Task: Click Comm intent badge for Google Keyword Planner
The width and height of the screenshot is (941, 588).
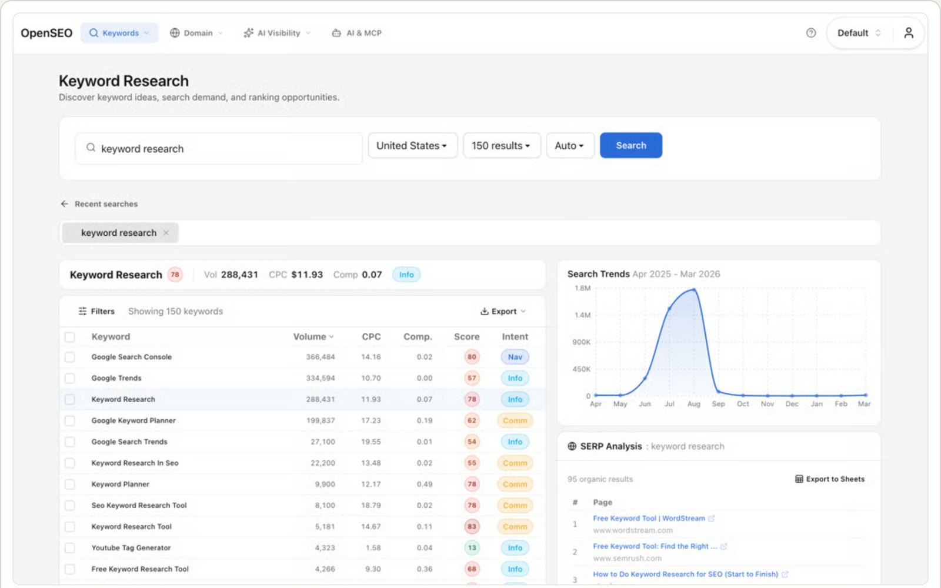Action: click(x=515, y=420)
